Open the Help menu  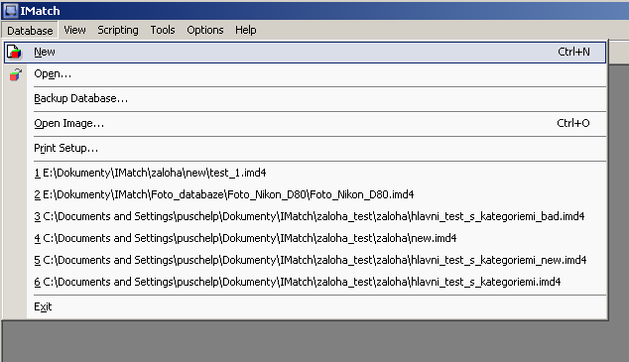245,30
